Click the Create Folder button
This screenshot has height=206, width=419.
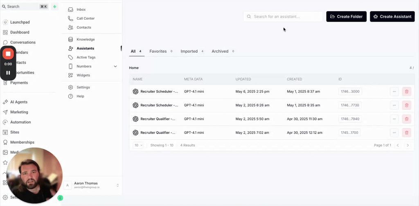click(346, 16)
